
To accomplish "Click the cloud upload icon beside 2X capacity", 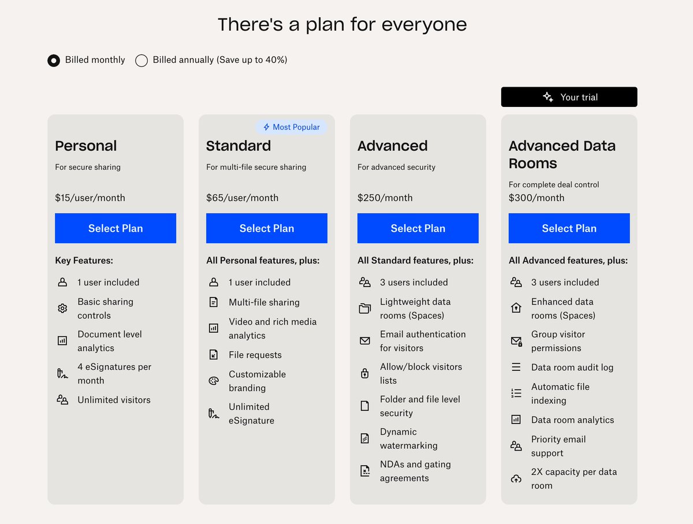I will pyautogui.click(x=516, y=478).
